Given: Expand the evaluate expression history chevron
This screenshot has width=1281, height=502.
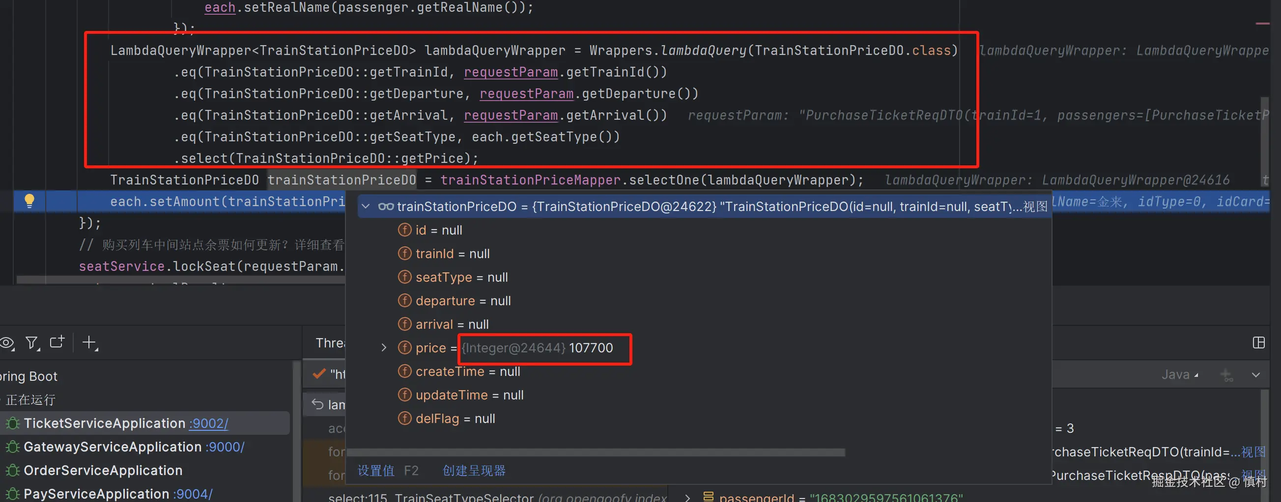Looking at the screenshot, I should click(x=1256, y=374).
